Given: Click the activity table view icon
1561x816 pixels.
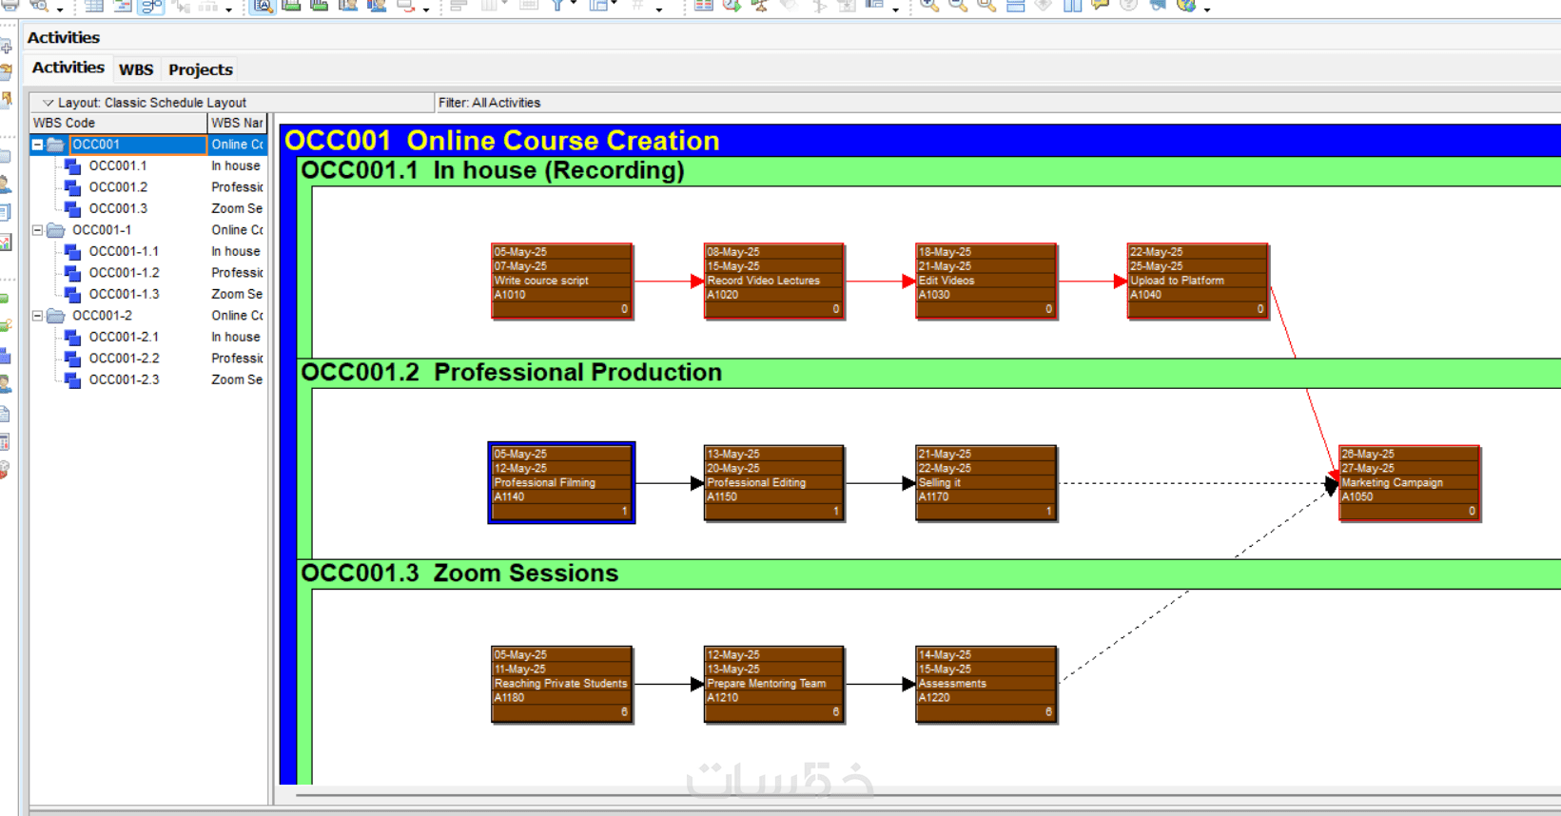Looking at the screenshot, I should [94, 6].
